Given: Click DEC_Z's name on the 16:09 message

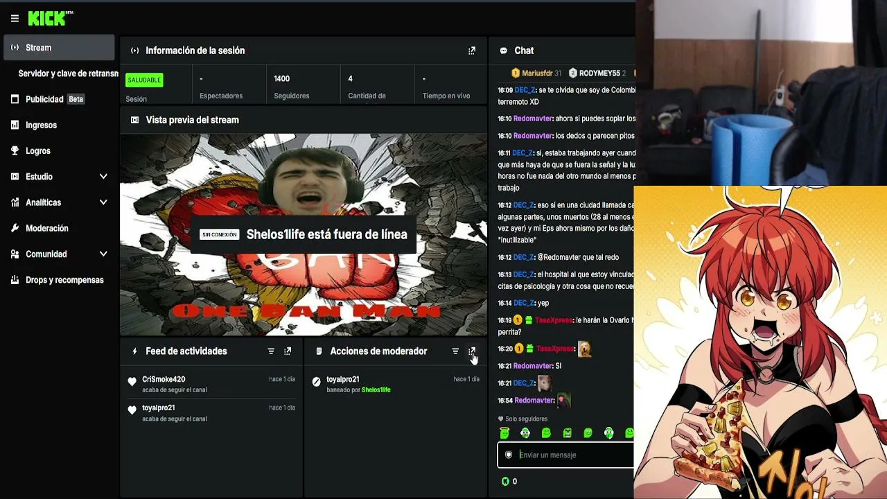Looking at the screenshot, I should pos(524,90).
